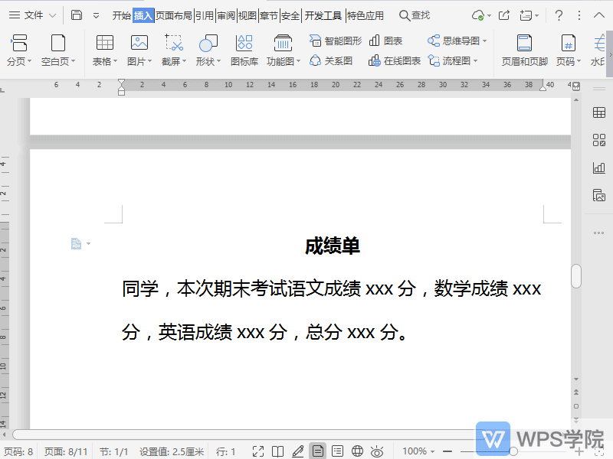This screenshot has width=613, height=459.
Task: Open the 查找 search field
Action: 414,15
